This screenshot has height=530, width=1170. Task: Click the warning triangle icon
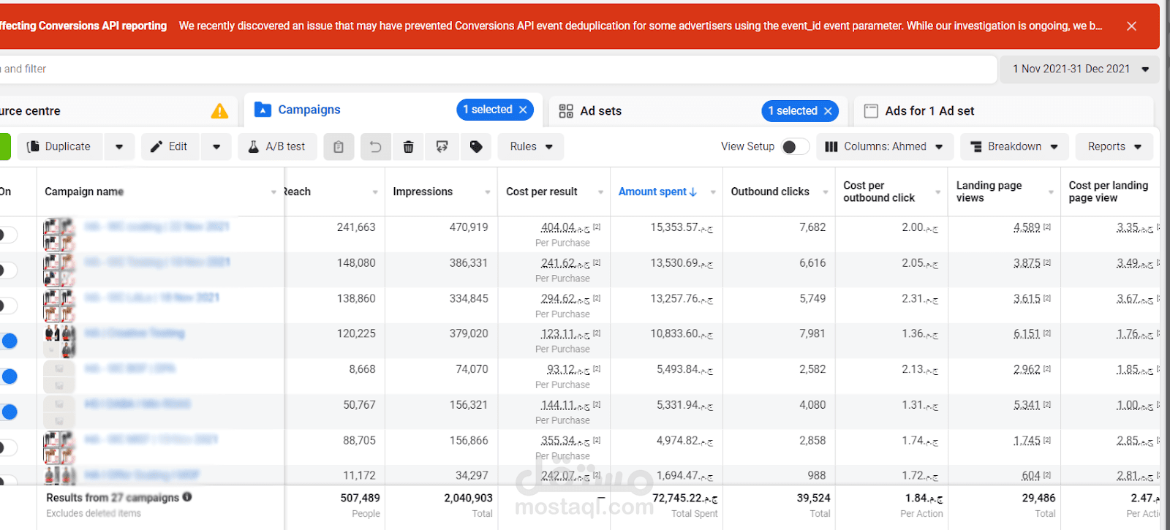pyautogui.click(x=219, y=111)
